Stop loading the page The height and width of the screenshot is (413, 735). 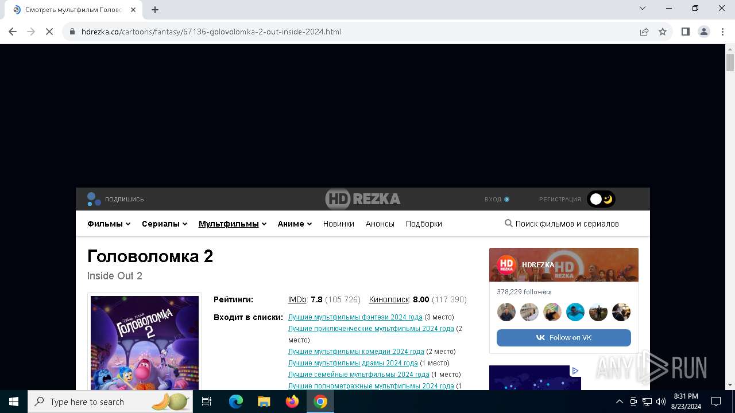49,32
